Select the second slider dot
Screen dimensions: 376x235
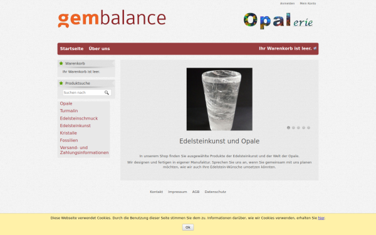click(x=293, y=128)
